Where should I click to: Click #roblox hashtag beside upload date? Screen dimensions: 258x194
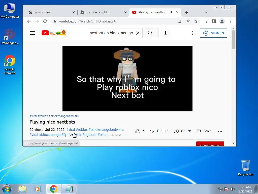[x=82, y=130]
